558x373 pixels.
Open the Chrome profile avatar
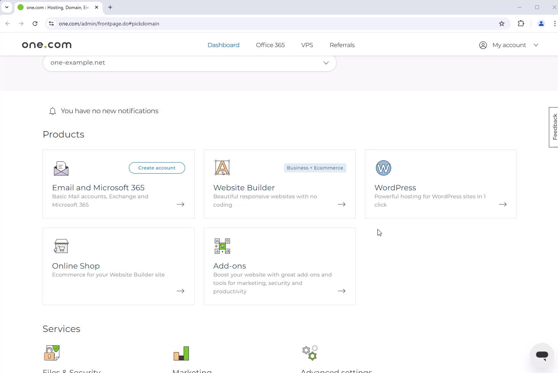[541, 24]
